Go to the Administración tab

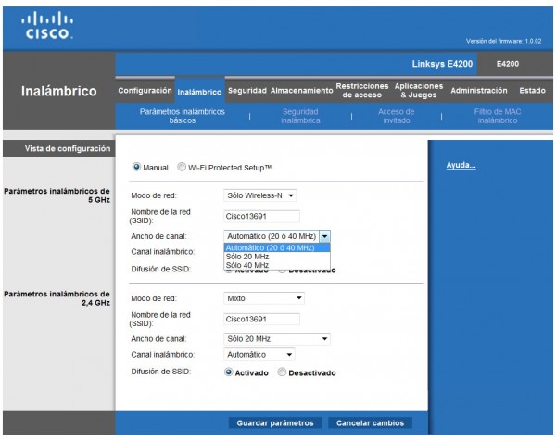(479, 91)
